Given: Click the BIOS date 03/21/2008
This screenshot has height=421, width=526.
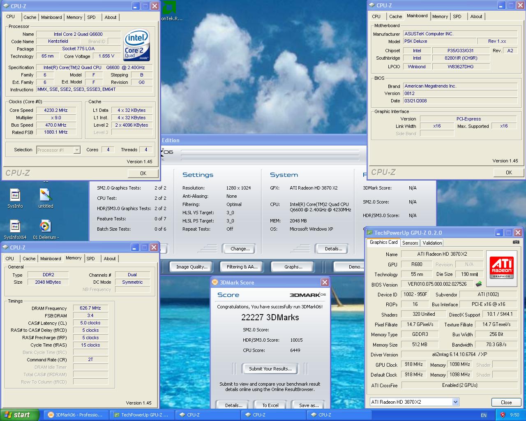Looking at the screenshot, I should pyautogui.click(x=460, y=101).
